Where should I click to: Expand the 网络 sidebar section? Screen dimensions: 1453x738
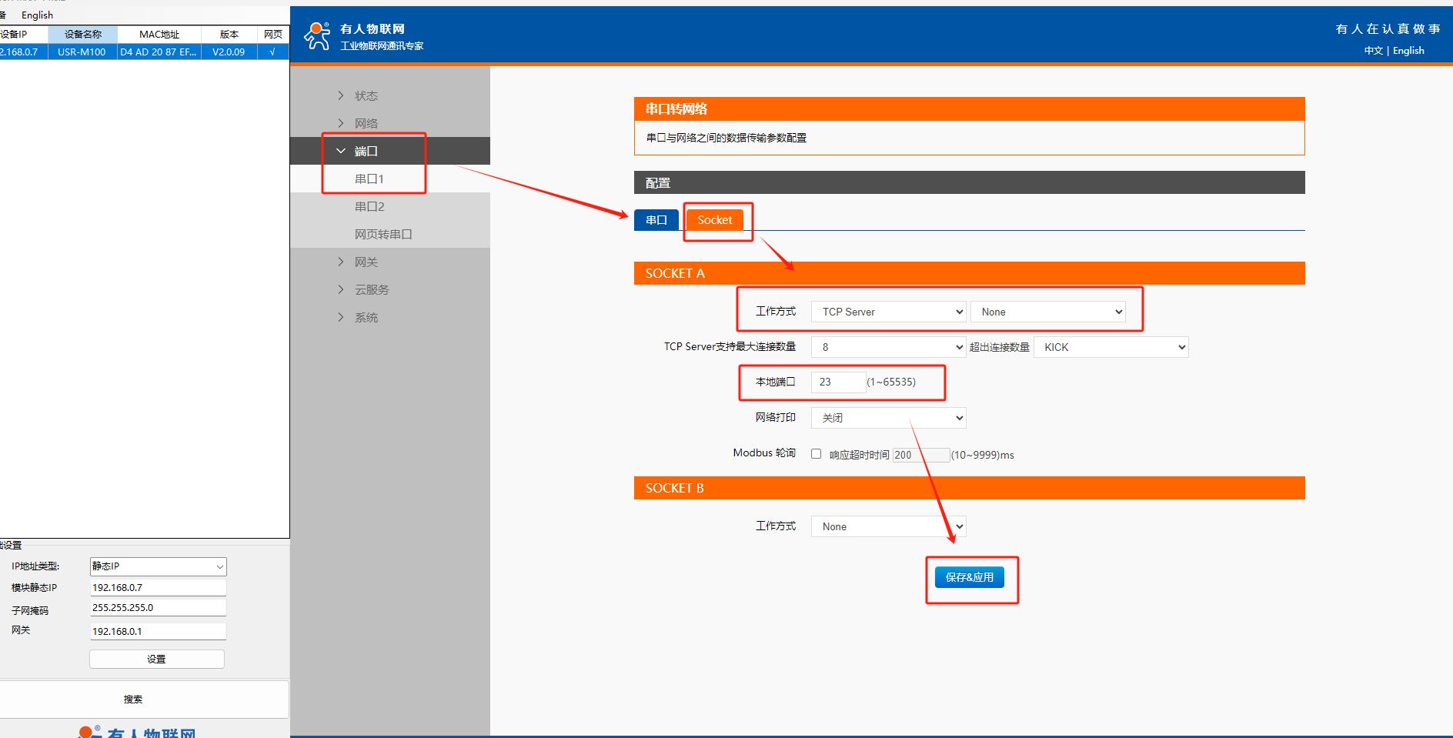coord(366,123)
